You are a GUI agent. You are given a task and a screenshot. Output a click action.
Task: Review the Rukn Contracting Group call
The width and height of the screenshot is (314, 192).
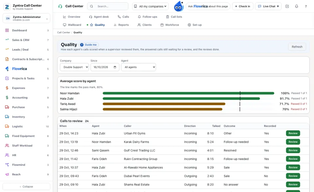[x=293, y=159]
